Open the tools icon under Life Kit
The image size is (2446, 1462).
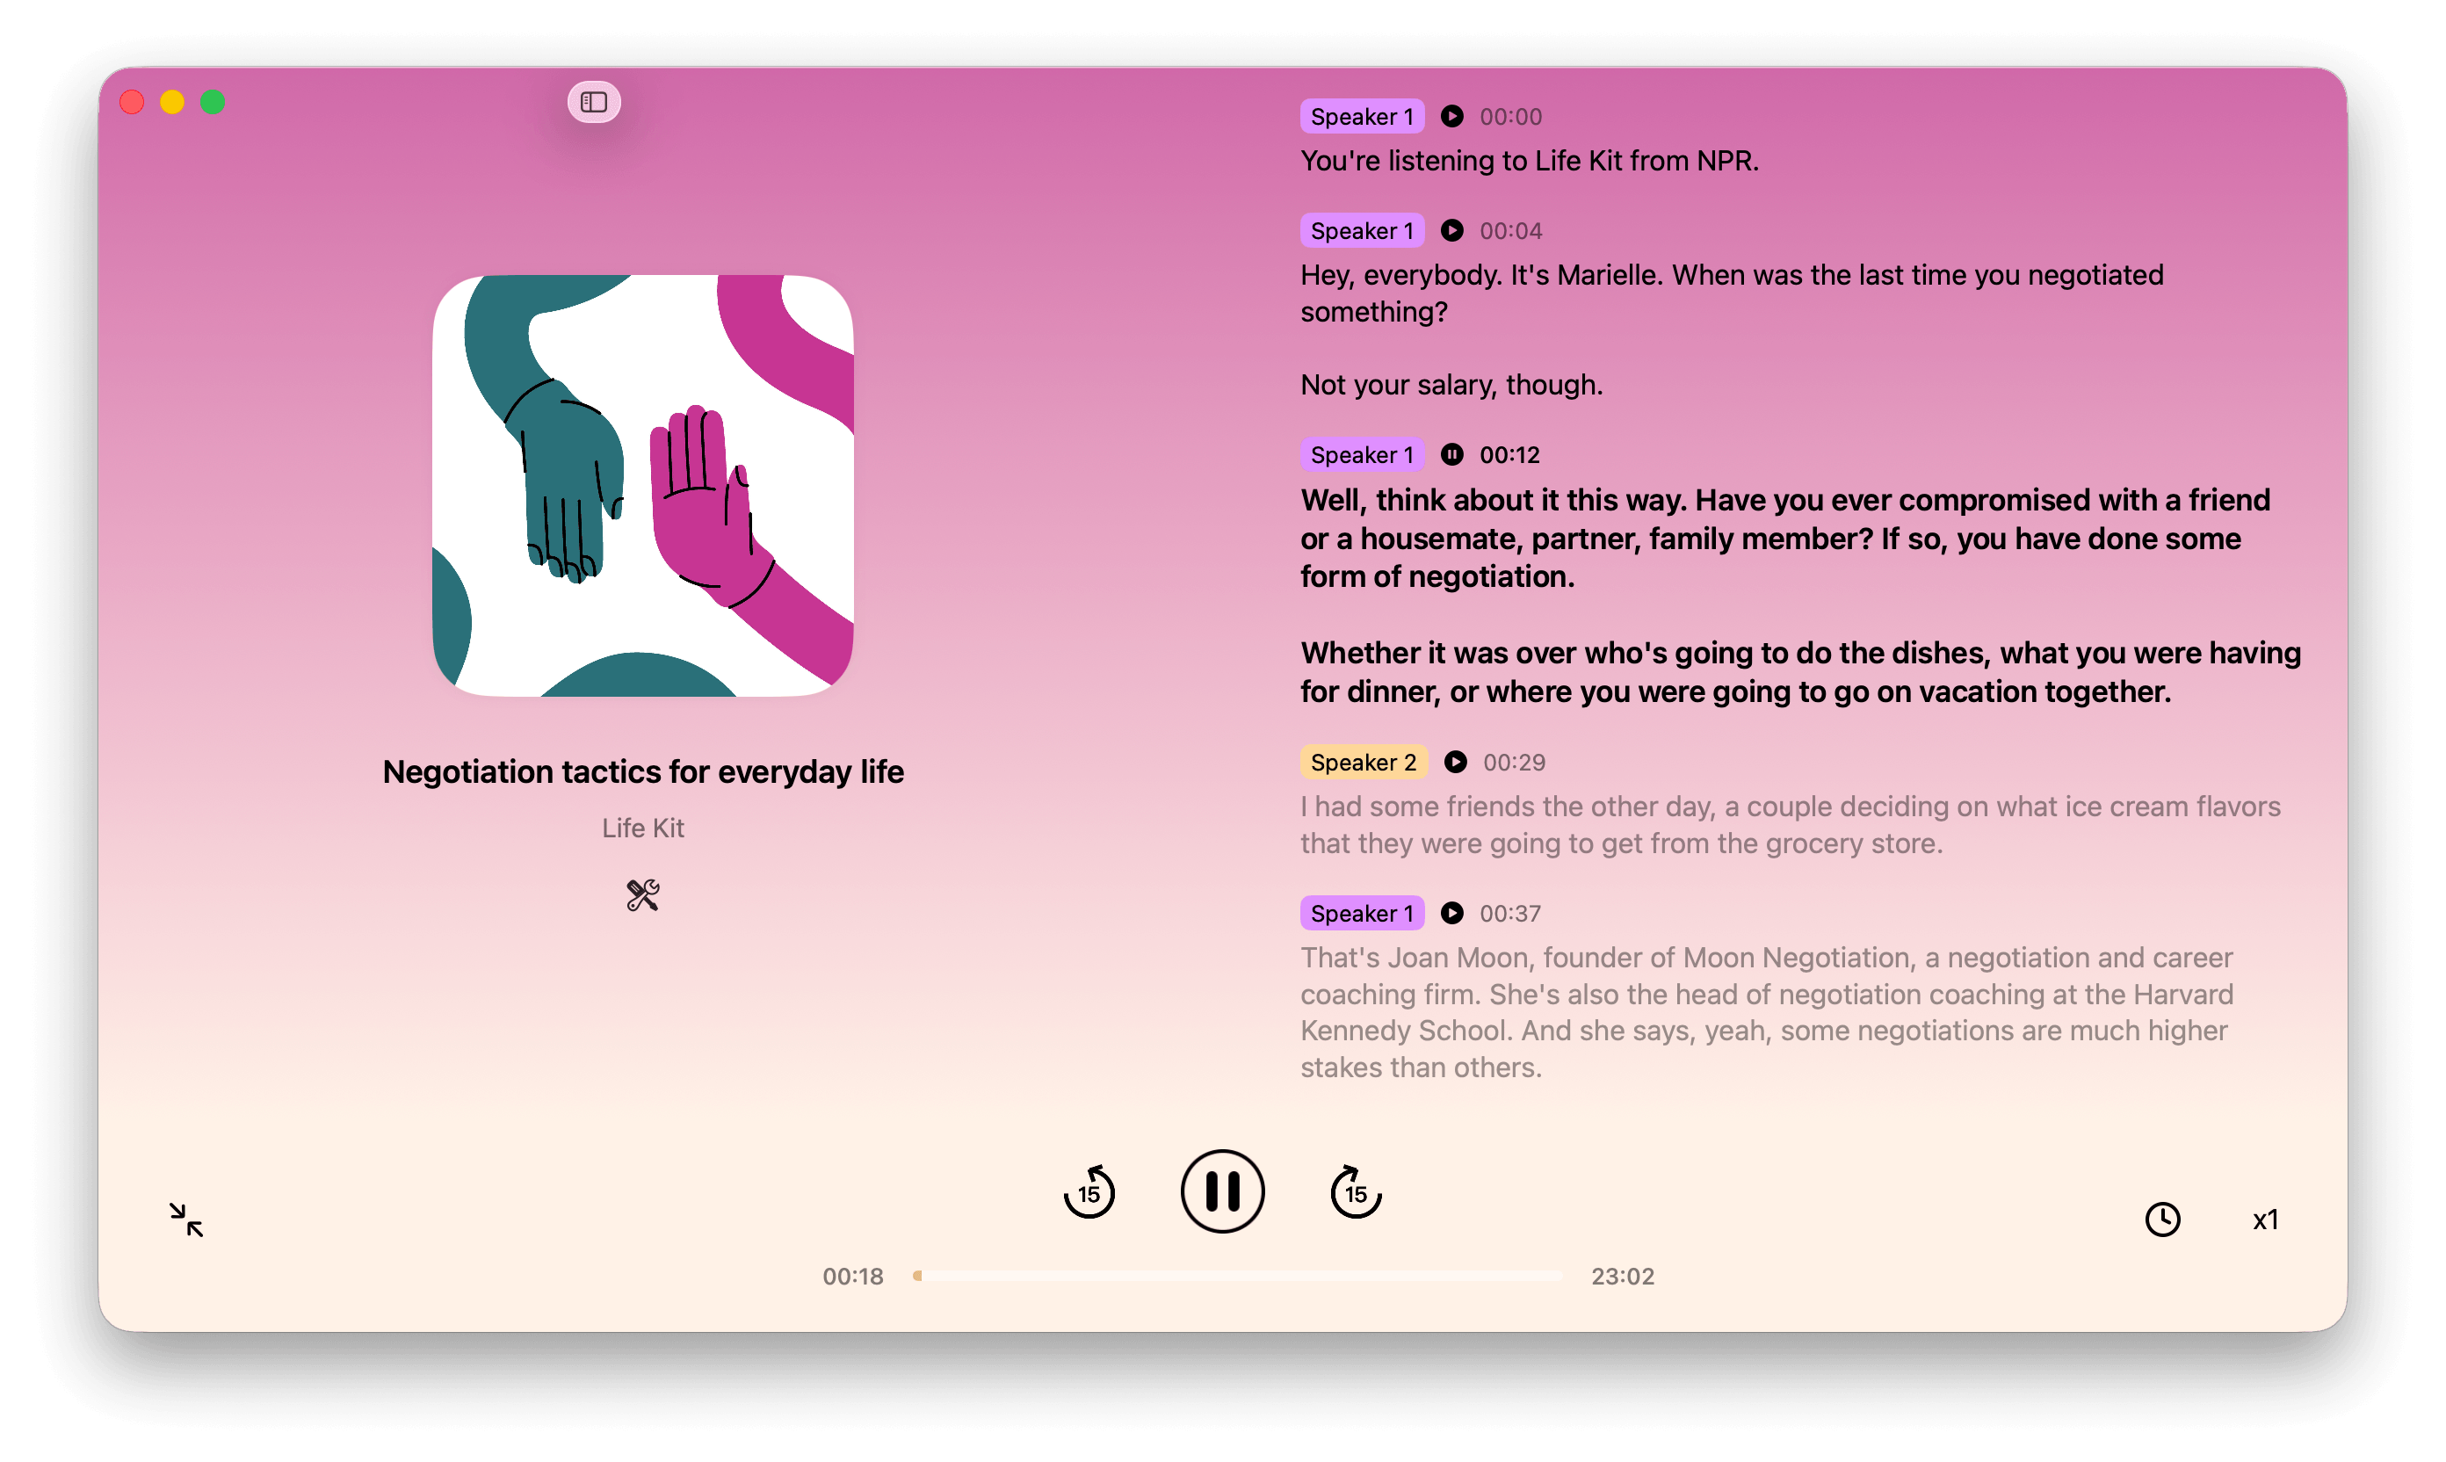pyautogui.click(x=642, y=894)
